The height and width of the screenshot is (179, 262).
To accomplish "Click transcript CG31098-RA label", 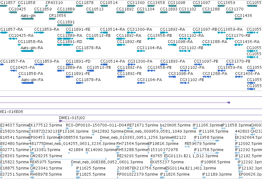I will click(x=180, y=42).
